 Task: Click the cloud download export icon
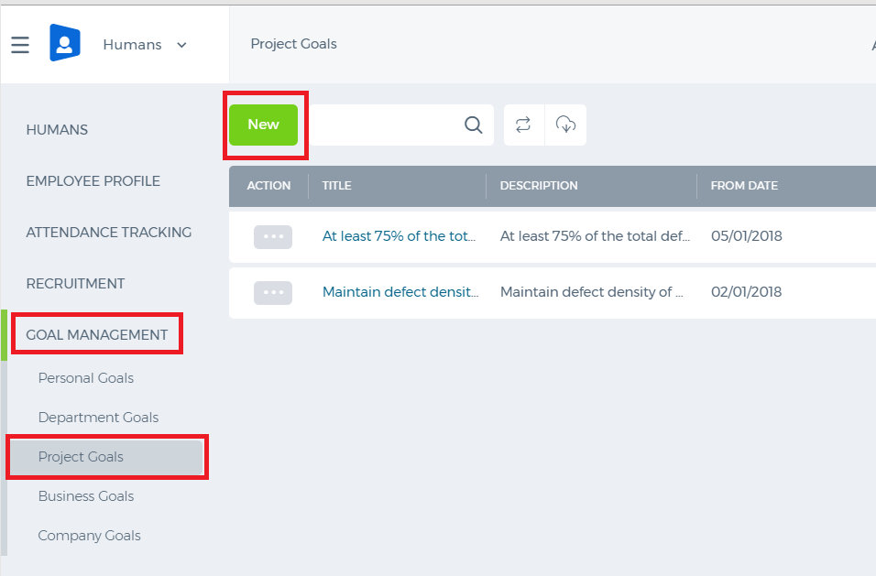click(565, 125)
